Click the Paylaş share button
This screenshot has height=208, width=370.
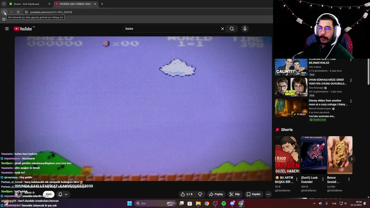coord(216,194)
